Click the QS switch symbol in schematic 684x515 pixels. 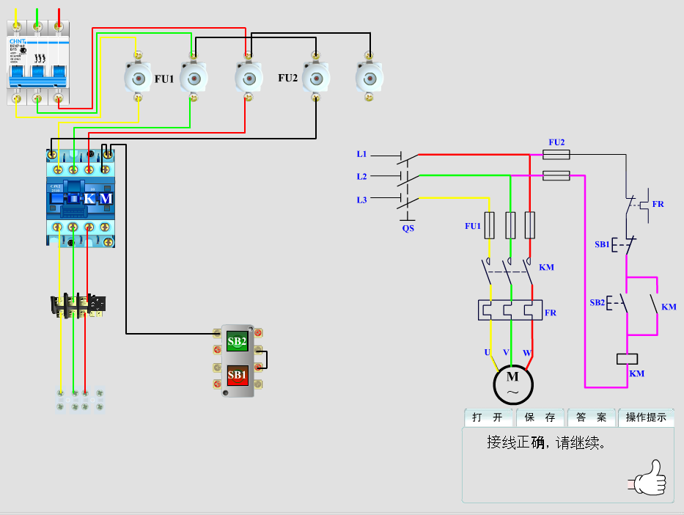click(x=408, y=188)
